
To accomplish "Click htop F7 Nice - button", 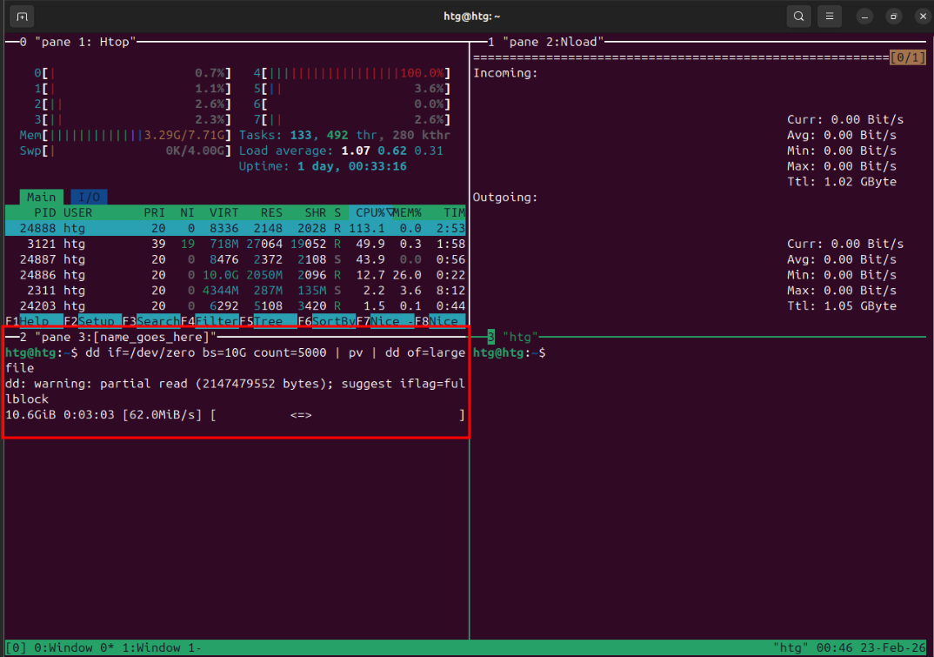I will coord(384,321).
